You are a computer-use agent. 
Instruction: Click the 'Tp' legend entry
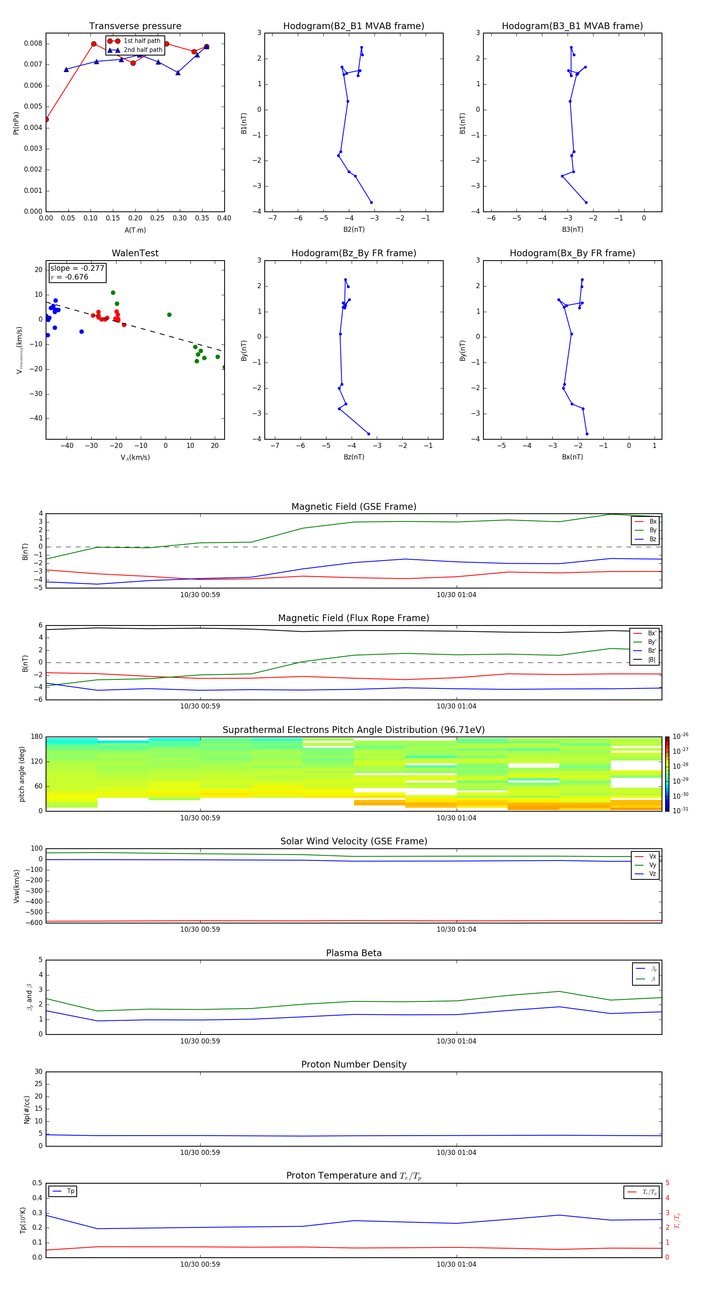(63, 1191)
